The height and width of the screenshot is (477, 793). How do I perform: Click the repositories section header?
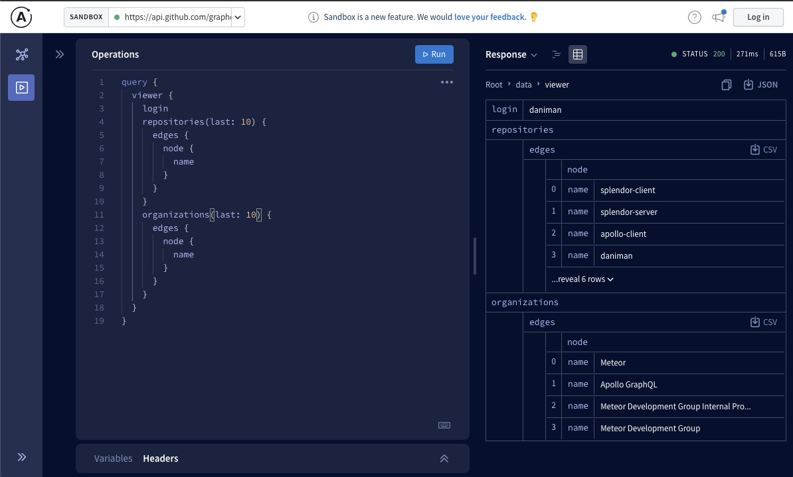[x=635, y=130]
